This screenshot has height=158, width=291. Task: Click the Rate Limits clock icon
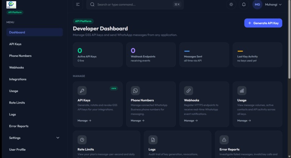tap(82, 140)
